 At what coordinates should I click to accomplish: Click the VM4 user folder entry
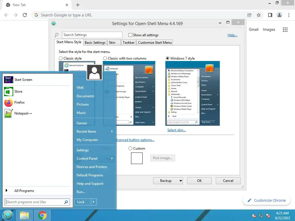[x=80, y=87]
